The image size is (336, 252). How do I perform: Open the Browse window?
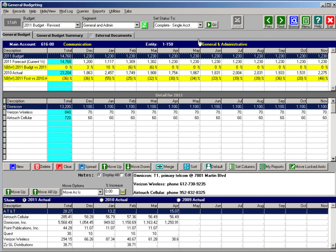[293, 22]
